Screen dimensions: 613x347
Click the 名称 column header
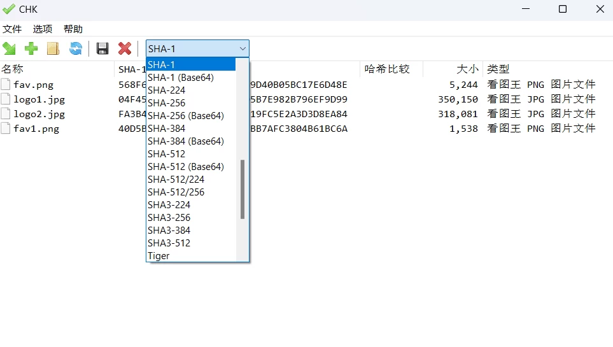(x=13, y=69)
